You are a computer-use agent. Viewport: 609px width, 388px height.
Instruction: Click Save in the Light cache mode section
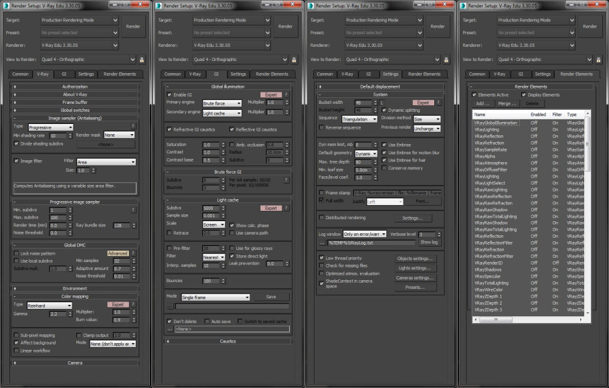(x=271, y=297)
